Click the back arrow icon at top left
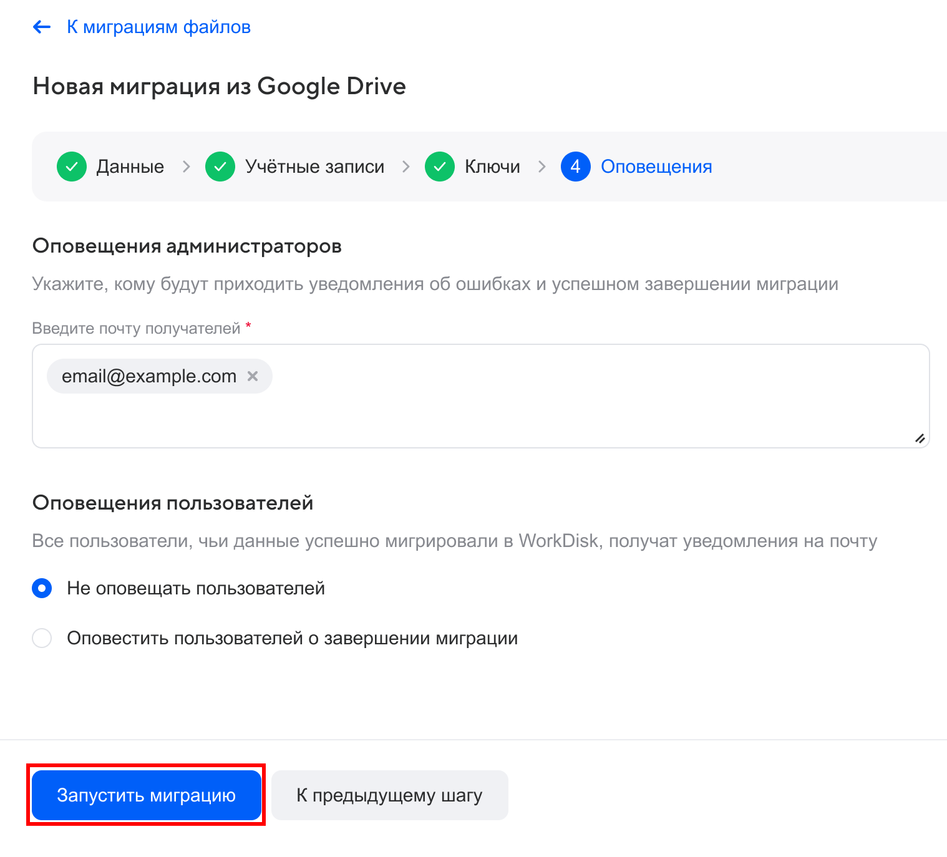This screenshot has width=947, height=857. pos(41,26)
